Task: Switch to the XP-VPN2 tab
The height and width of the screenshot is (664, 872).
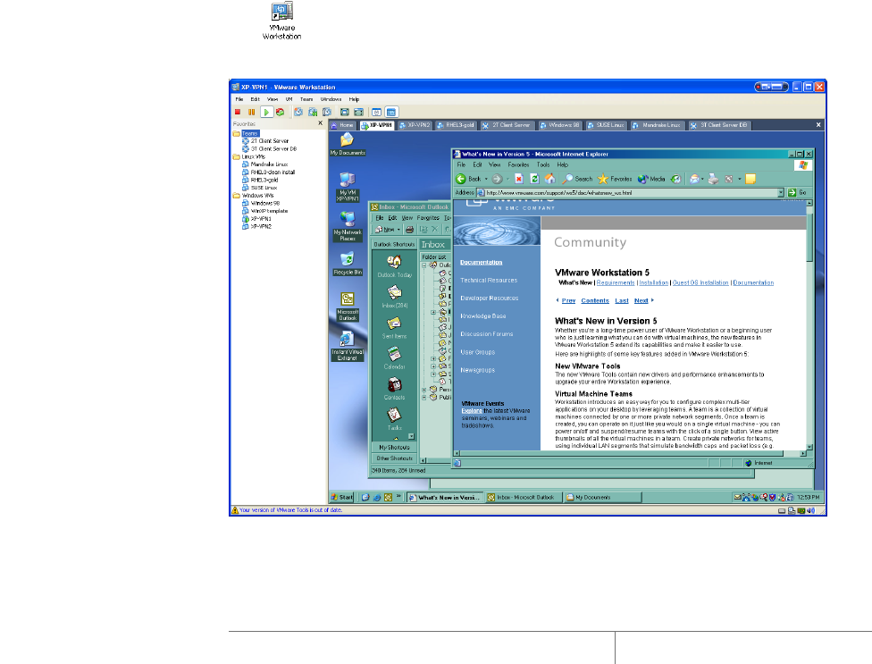Action: pyautogui.click(x=415, y=126)
